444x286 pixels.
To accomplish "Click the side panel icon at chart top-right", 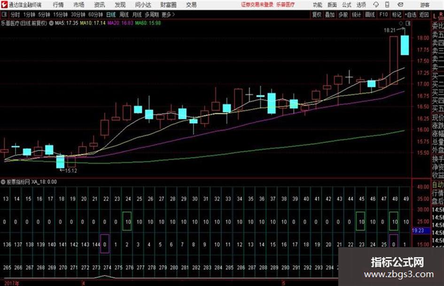I will point(408,23).
